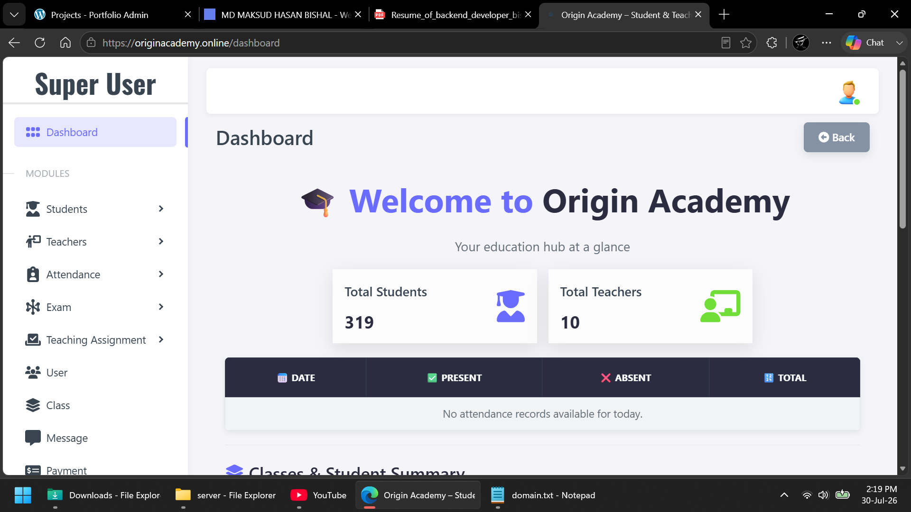Click the Teaching Assignment icon
This screenshot has height=512, width=911.
(33, 340)
